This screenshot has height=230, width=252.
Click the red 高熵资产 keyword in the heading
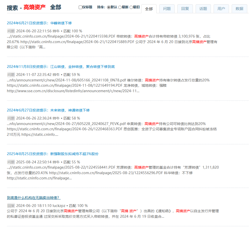point(35,8)
